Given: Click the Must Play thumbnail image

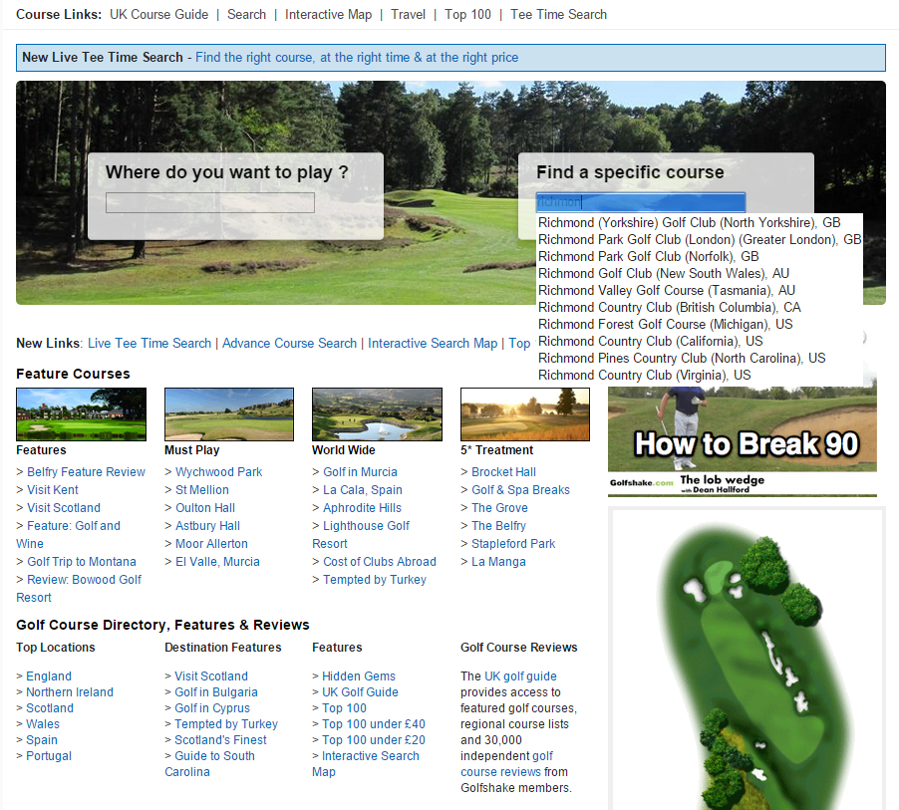Looking at the screenshot, I should pos(229,414).
